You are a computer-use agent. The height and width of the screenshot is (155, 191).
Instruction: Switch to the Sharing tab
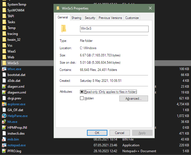coord(76,18)
